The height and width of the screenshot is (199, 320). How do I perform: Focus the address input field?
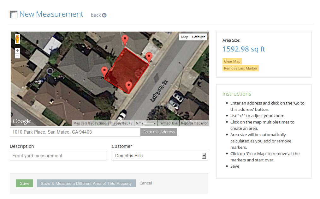point(75,132)
